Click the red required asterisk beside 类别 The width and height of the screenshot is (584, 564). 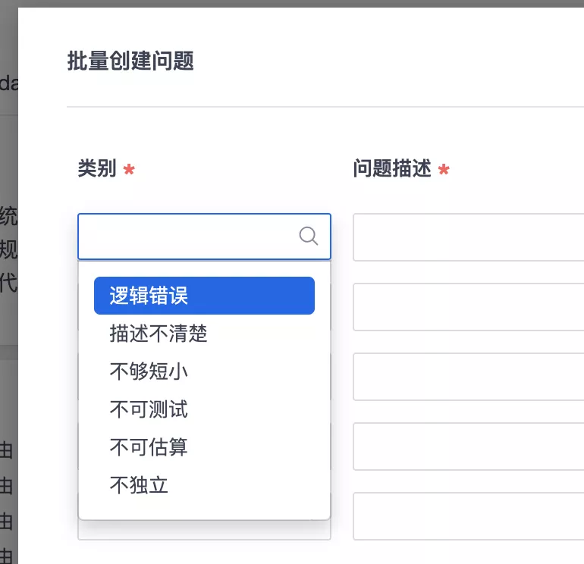coord(129,169)
